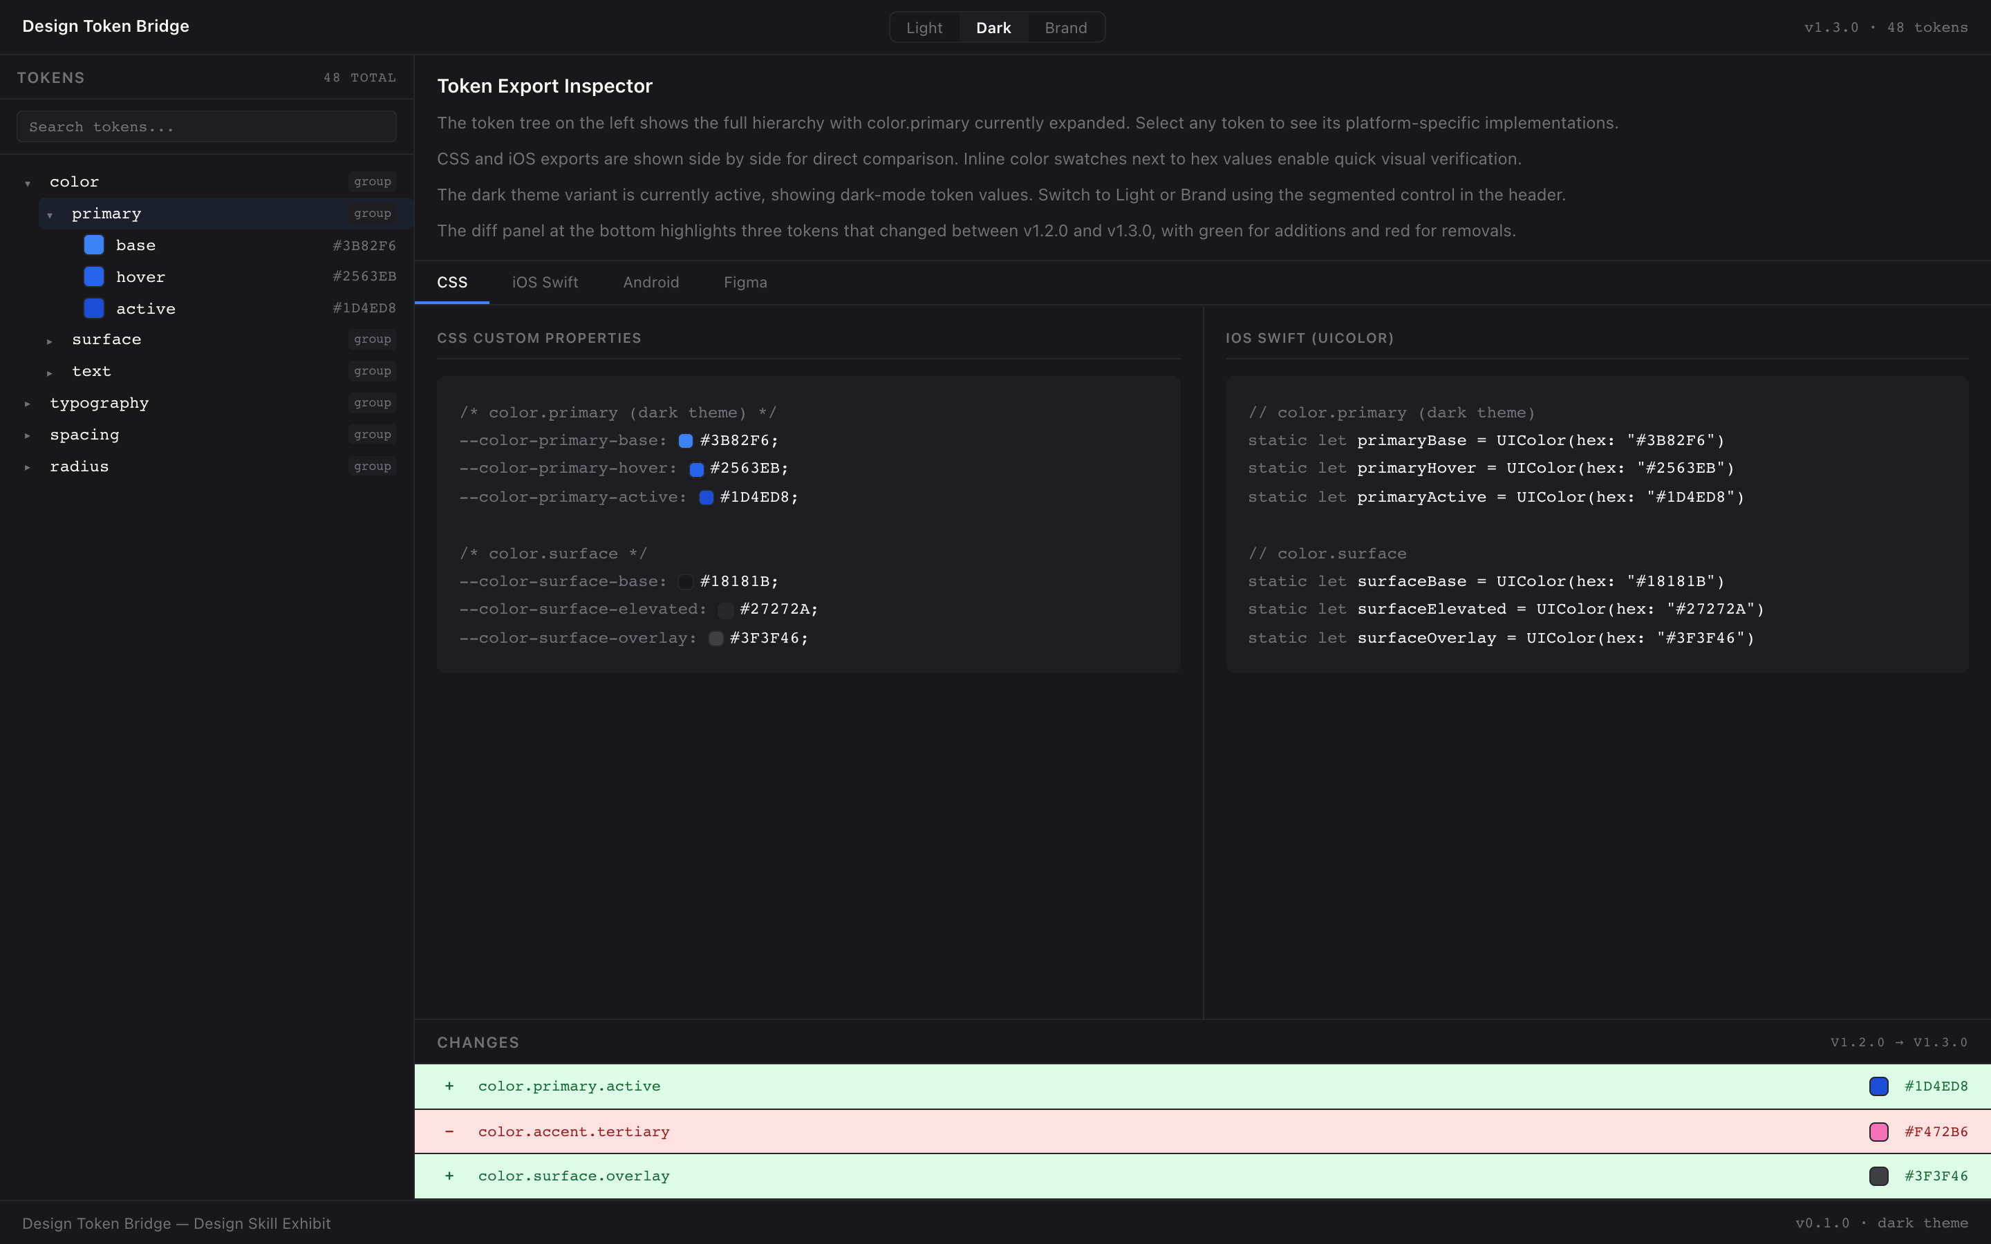Click pink swatch for color.accent.tertiary change
Screen dimensions: 1991x1244
(1878, 1132)
